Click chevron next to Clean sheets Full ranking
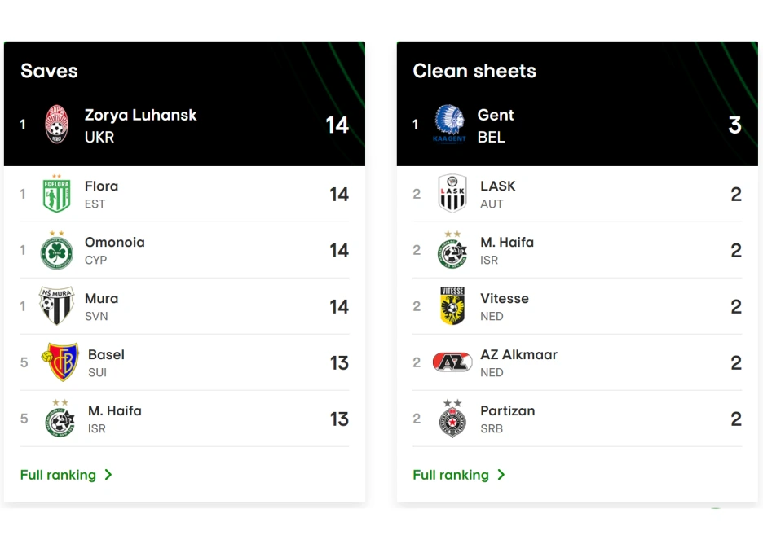 pos(501,475)
